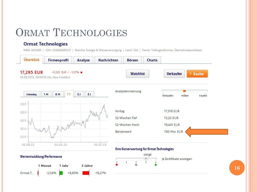Click the price change -0,223 EUR text

(x=59, y=72)
